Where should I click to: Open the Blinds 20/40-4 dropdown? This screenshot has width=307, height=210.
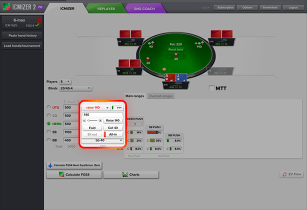[x=75, y=88]
